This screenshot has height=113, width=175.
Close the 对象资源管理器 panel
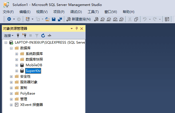tap(82, 29)
